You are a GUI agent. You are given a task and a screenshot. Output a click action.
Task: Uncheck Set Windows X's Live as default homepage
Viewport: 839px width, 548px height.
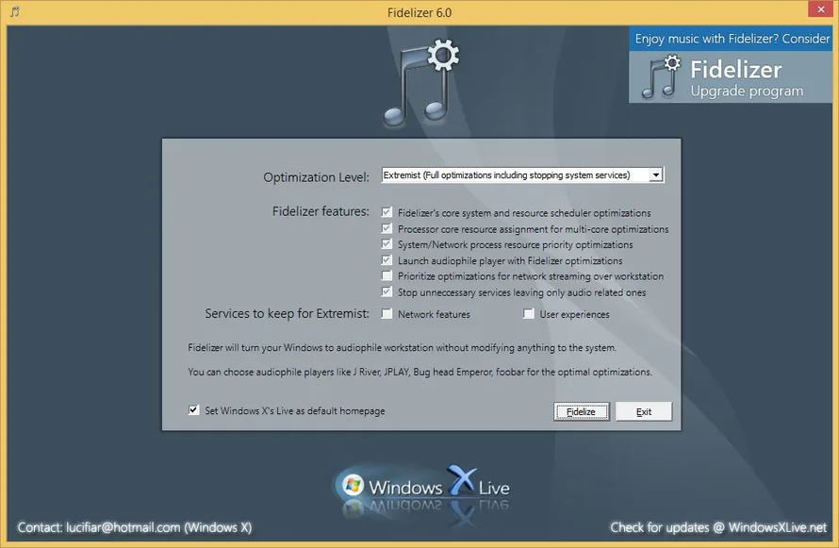[193, 410]
